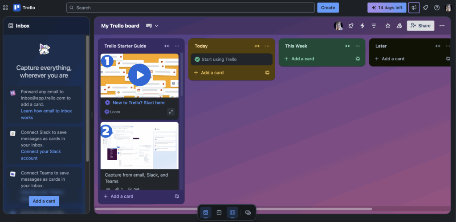Click the Slack icon in Inbox
456x222 pixels.
(x=13, y=133)
